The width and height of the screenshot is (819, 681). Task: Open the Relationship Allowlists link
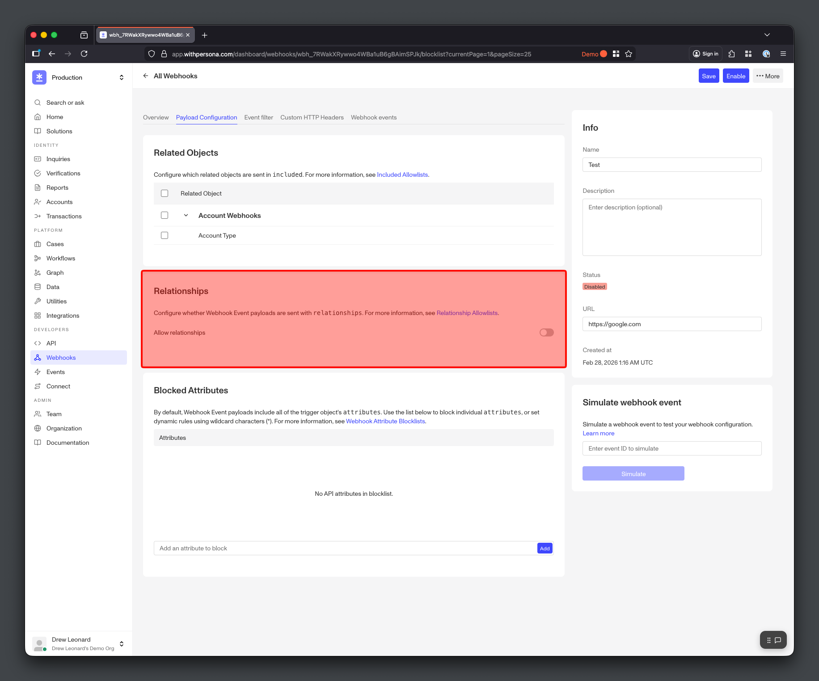pyautogui.click(x=467, y=313)
